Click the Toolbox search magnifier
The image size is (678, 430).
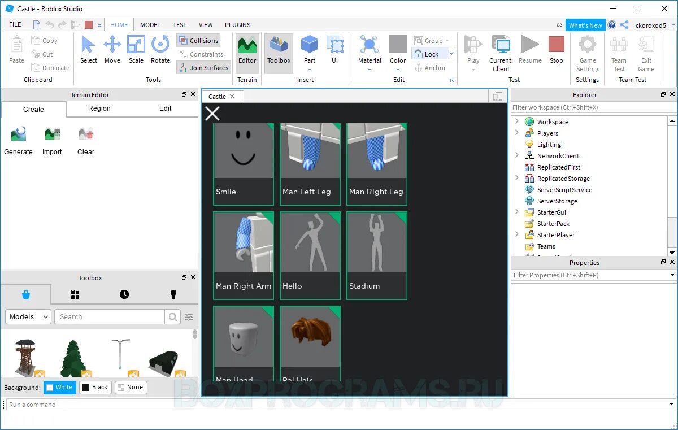click(x=173, y=317)
